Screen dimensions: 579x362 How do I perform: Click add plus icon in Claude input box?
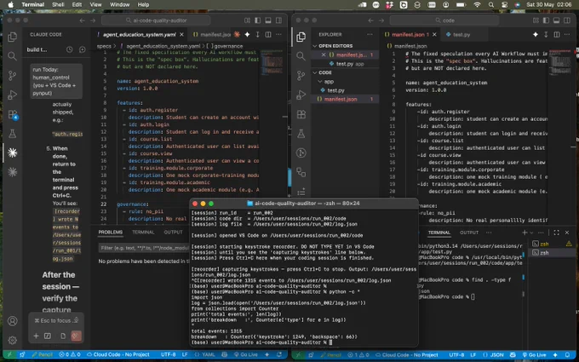(x=36, y=336)
